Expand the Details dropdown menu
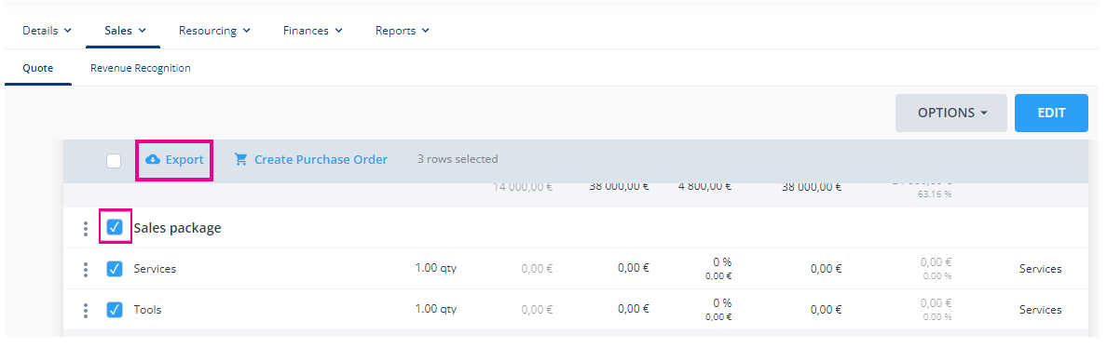Viewport: 1107px width, 348px height. coord(47,31)
